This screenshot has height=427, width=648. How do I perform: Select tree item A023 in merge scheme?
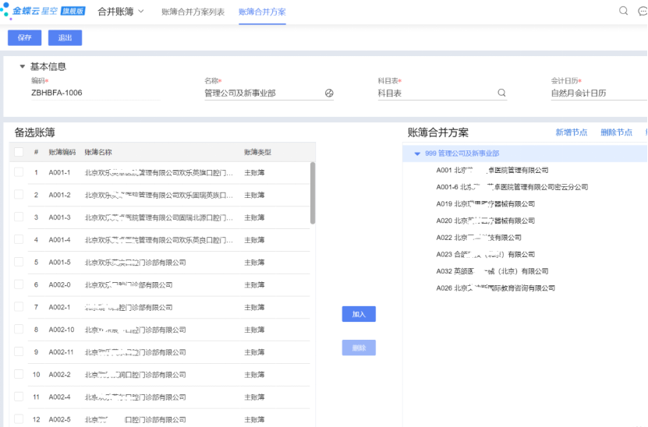point(485,254)
